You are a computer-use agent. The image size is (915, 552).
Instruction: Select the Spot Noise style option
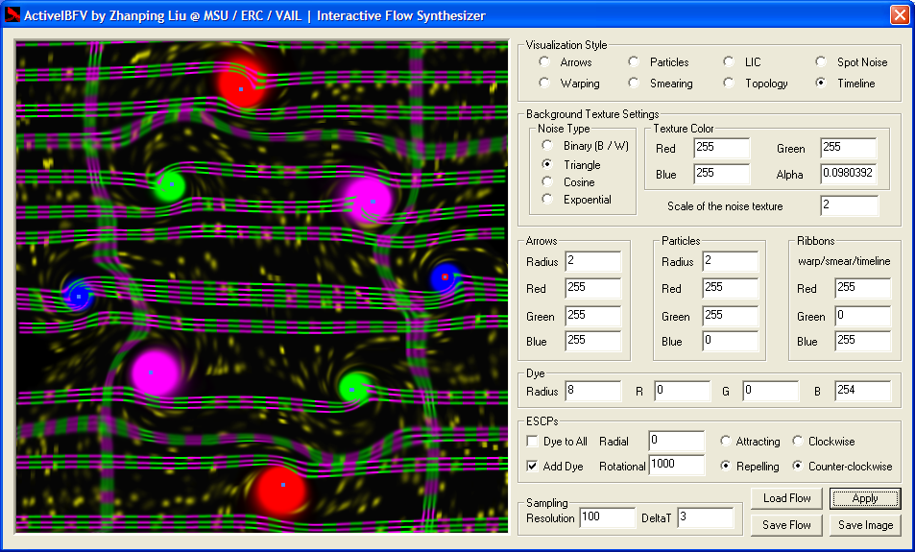[821, 62]
